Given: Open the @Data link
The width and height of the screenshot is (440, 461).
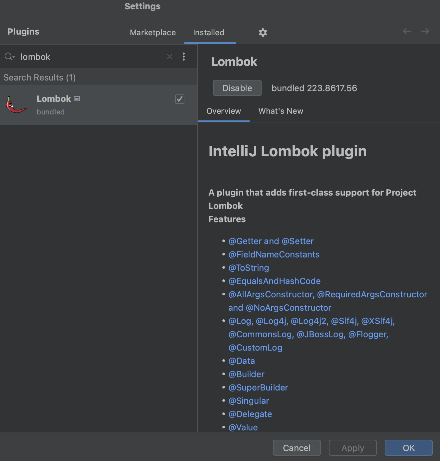Looking at the screenshot, I should click(x=242, y=361).
